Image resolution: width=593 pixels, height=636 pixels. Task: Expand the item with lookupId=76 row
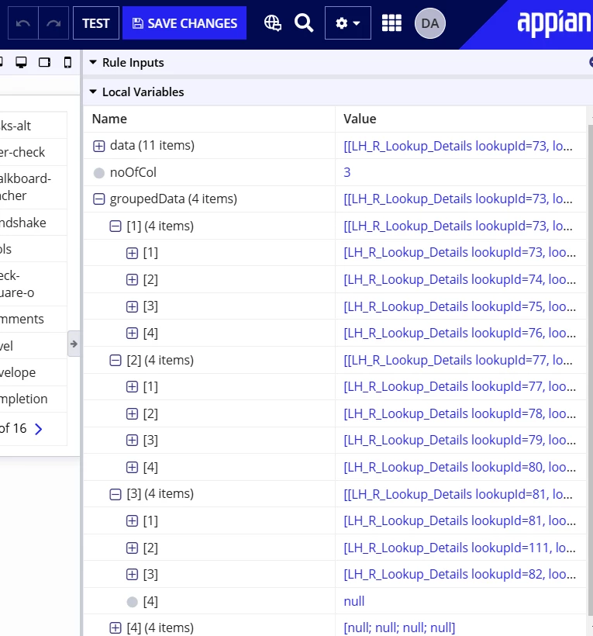point(132,334)
